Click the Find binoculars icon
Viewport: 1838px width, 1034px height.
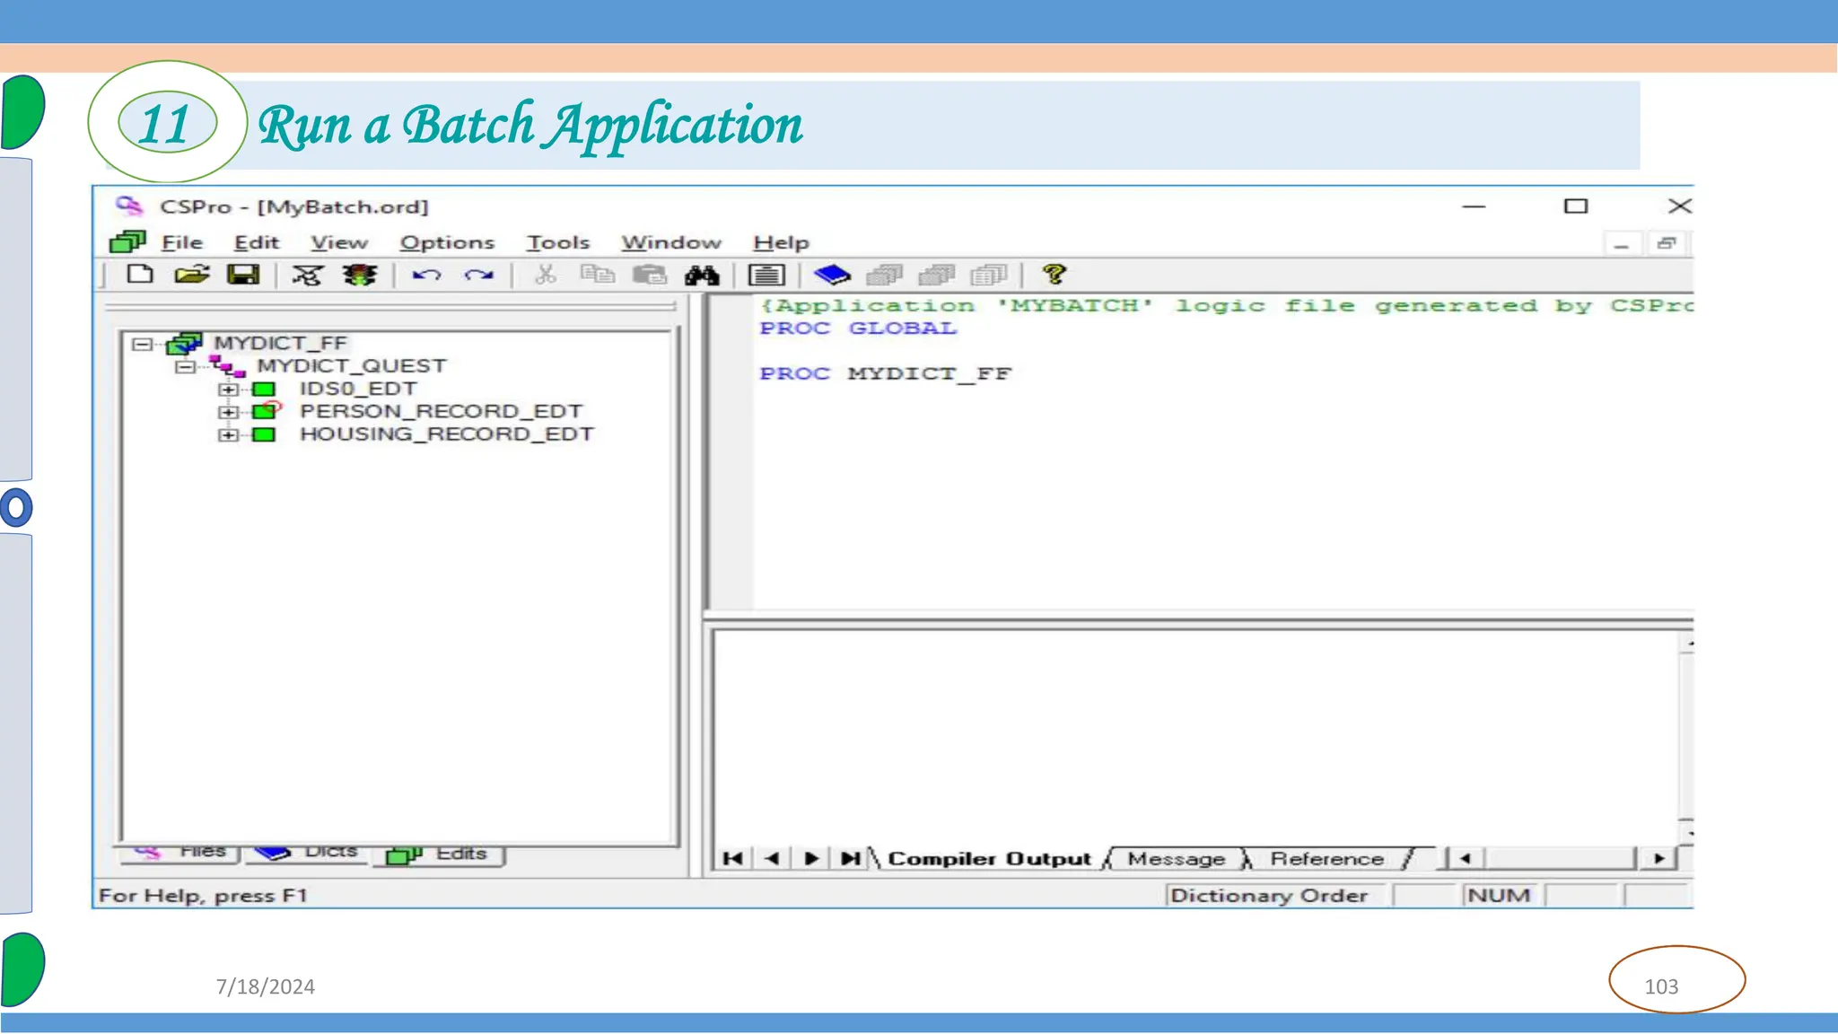(x=702, y=275)
